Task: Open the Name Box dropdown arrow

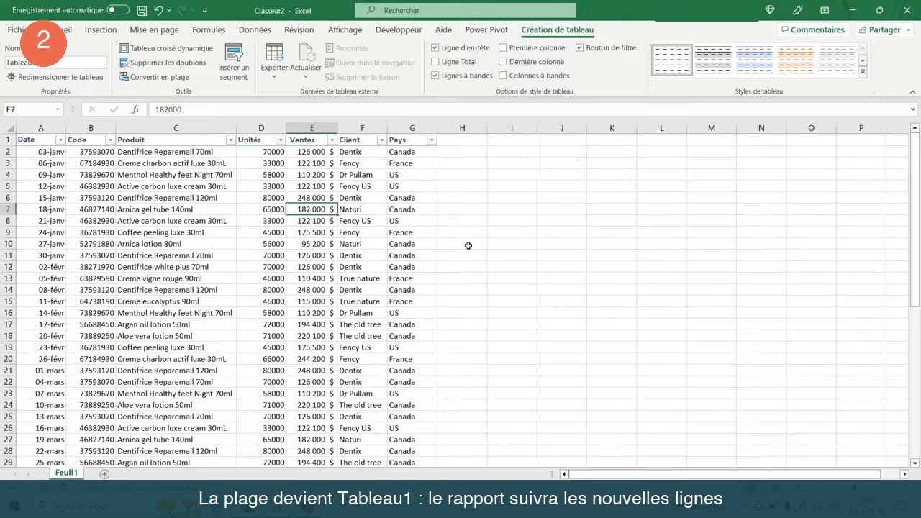Action: pos(58,109)
